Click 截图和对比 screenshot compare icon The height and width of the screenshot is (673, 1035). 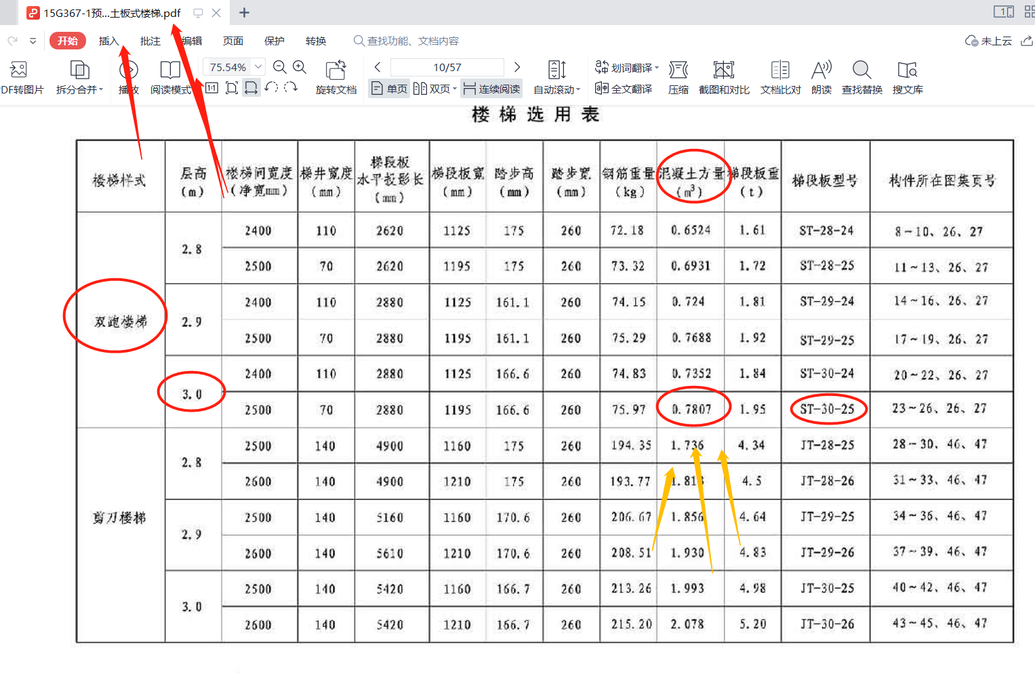[724, 69]
